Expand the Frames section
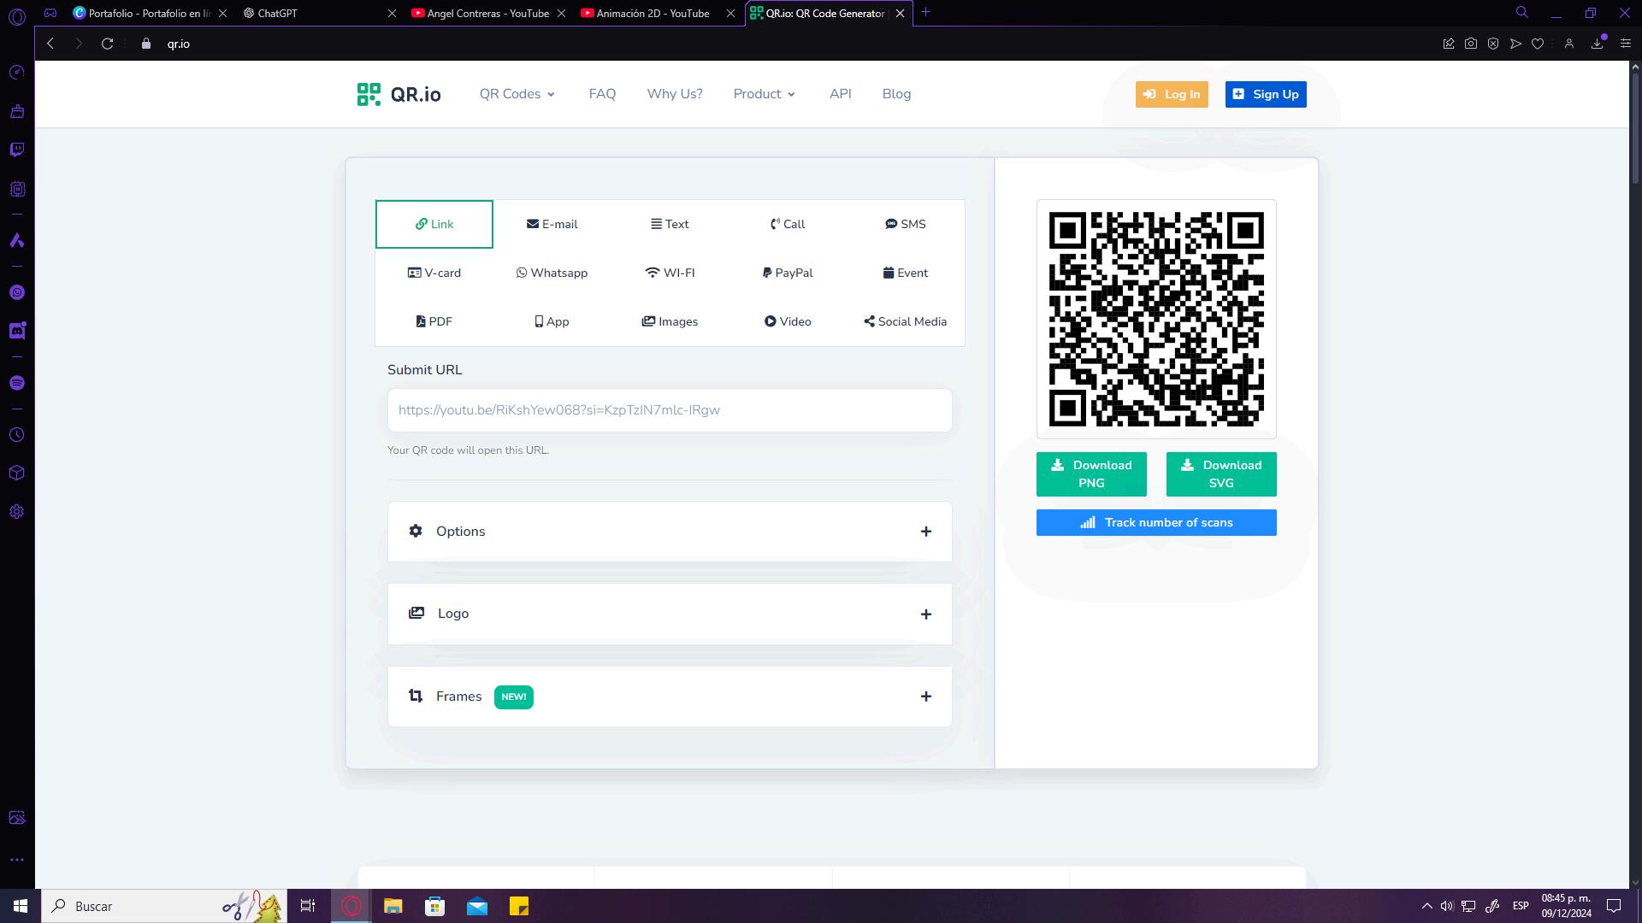Screen dimensions: 1642x923 point(669,697)
